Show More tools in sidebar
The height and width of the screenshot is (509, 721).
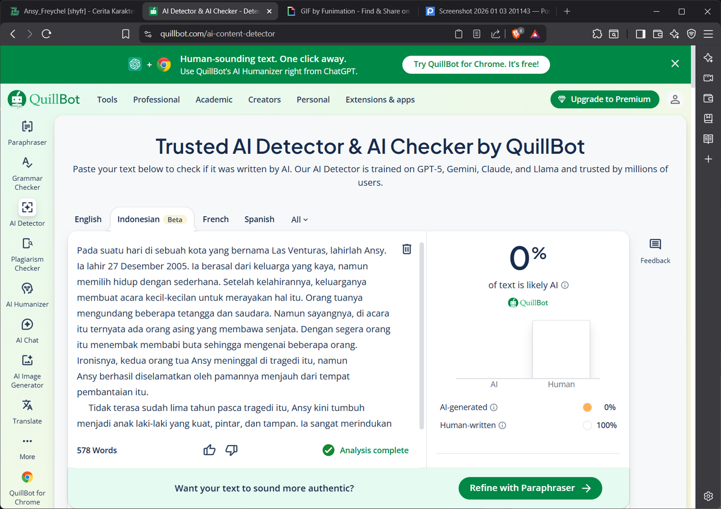(27, 448)
